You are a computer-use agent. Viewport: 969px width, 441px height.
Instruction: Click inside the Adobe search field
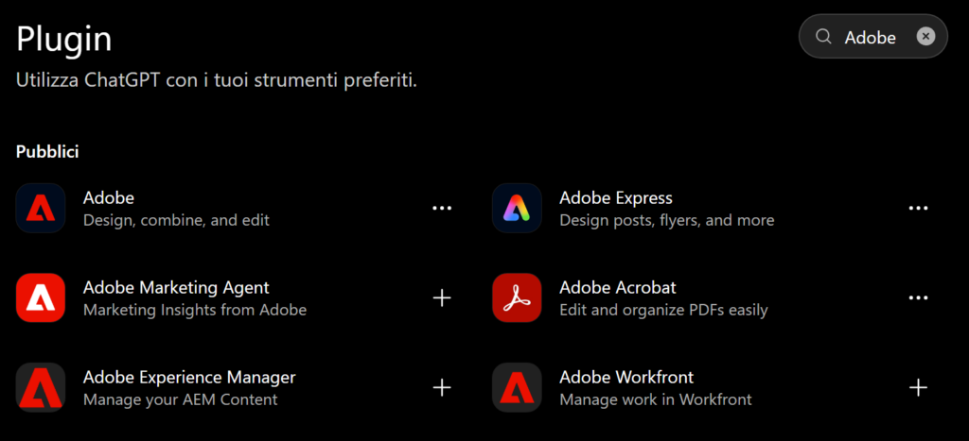[x=872, y=37]
